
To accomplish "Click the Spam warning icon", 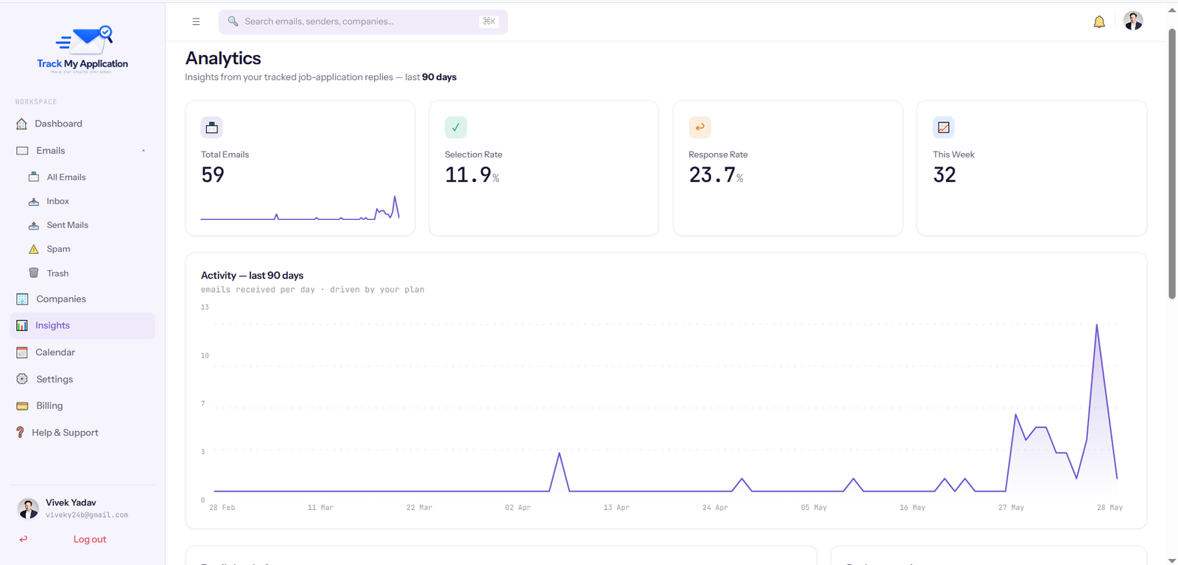I will pos(34,249).
